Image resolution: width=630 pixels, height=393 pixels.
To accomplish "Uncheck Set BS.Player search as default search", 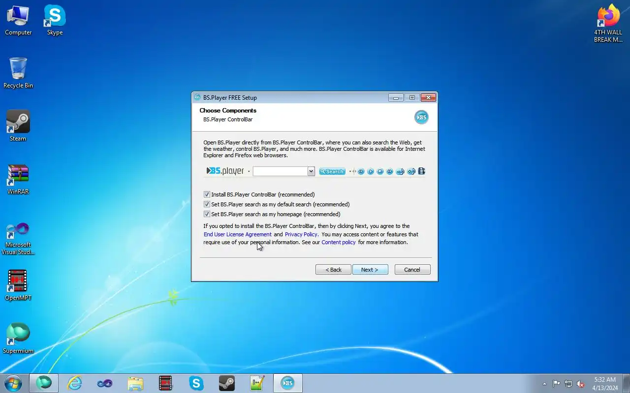I will point(207,204).
